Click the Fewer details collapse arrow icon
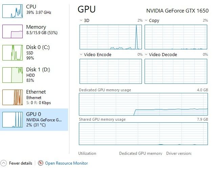This screenshot has width=214, height=169. (x=4, y=163)
